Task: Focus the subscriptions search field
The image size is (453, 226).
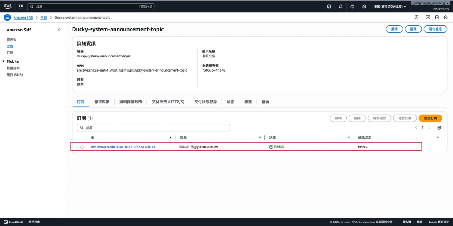Action: pos(154,128)
